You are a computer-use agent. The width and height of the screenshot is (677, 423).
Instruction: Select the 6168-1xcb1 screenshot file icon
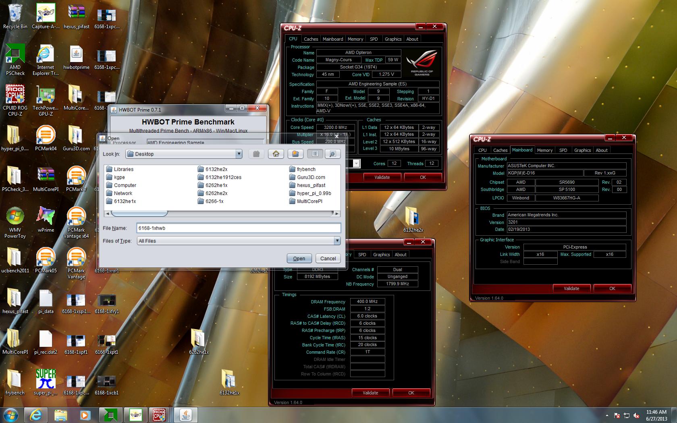[107, 384]
